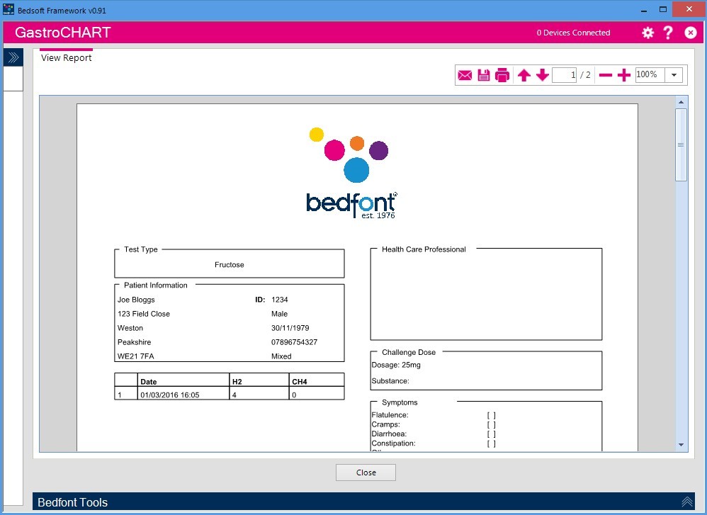
Task: Click the Bedfont Tools bar title
Action: click(x=72, y=502)
